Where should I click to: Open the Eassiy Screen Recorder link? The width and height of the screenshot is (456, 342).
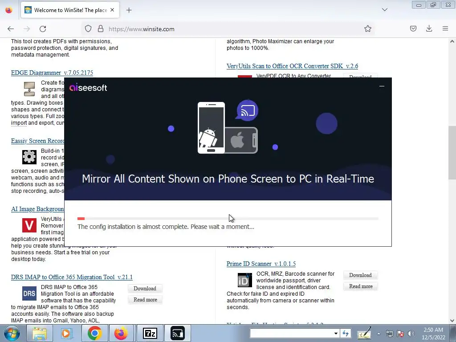(37, 141)
